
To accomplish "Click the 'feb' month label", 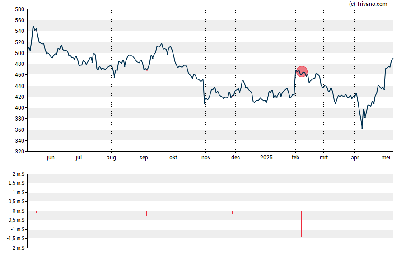I will pos(295,158).
